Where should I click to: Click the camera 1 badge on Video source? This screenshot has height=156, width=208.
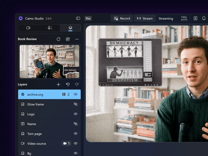coord(66,144)
